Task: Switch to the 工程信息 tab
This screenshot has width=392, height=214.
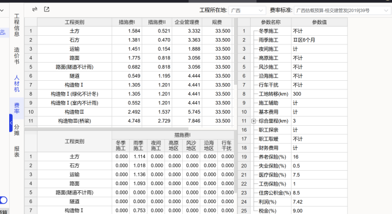Action: pos(17,25)
